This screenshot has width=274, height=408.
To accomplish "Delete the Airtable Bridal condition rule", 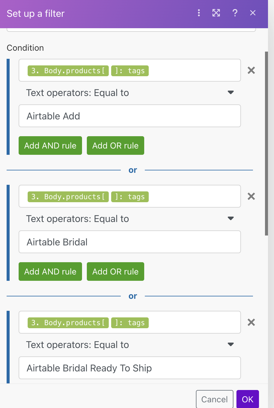I will coord(251,196).
